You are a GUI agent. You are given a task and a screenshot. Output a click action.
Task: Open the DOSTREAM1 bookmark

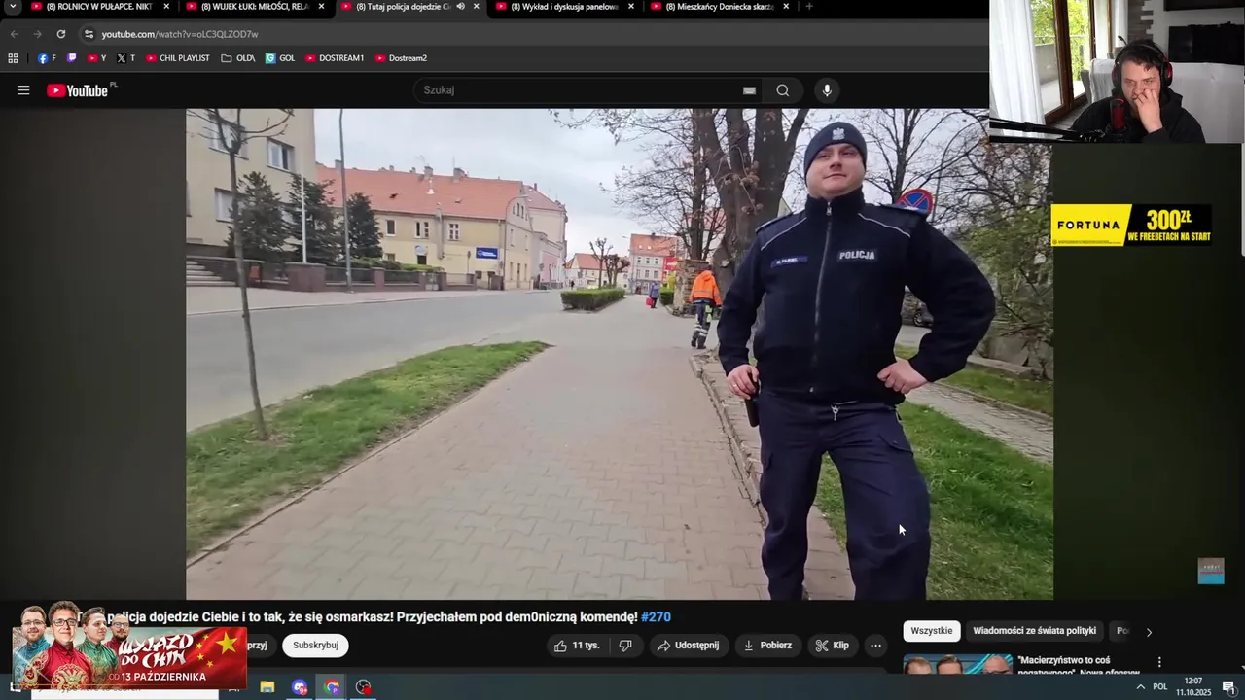(335, 58)
